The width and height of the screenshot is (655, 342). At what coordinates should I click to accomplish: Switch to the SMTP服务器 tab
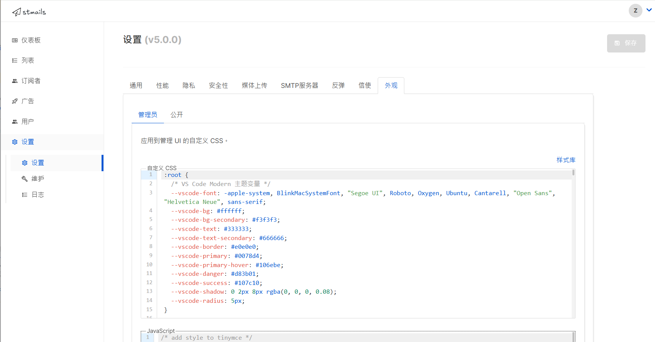(x=299, y=86)
